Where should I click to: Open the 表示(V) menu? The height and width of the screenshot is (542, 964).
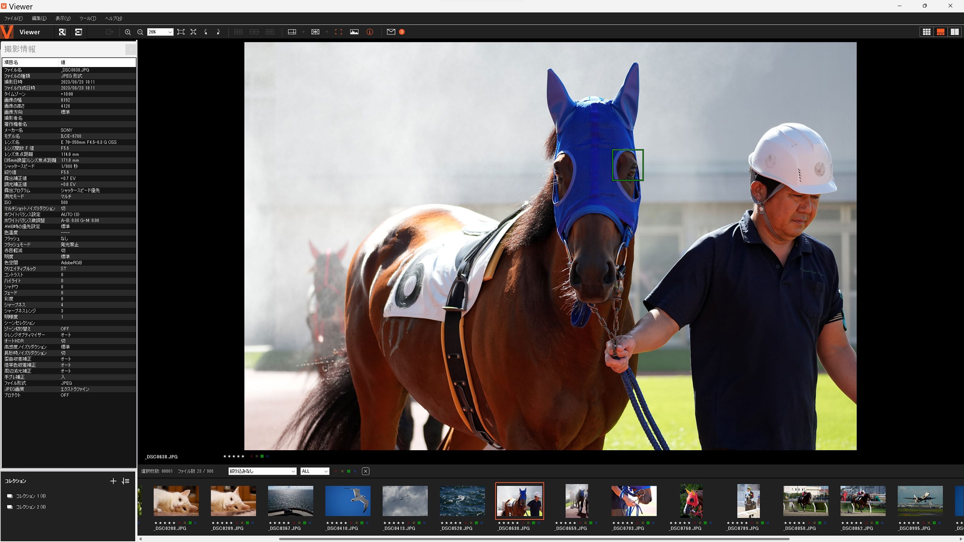coord(63,18)
